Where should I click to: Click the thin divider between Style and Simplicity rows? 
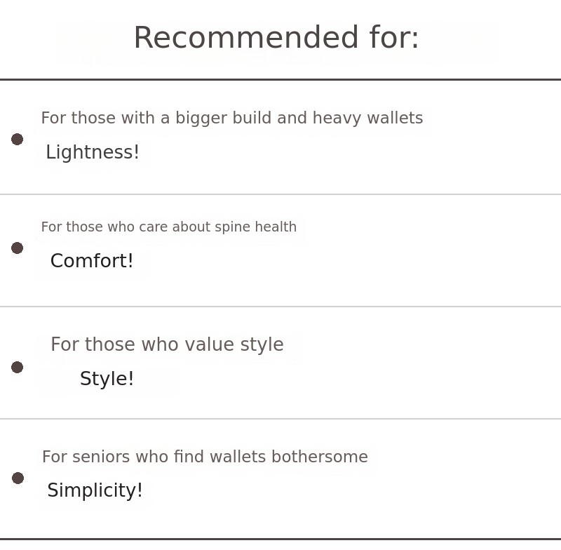coord(280,419)
